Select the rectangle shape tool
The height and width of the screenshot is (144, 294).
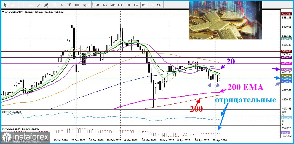click(x=77, y=5)
